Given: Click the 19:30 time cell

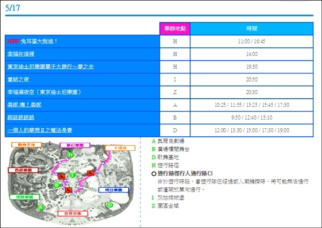Looking at the screenshot, I should 252,67.
